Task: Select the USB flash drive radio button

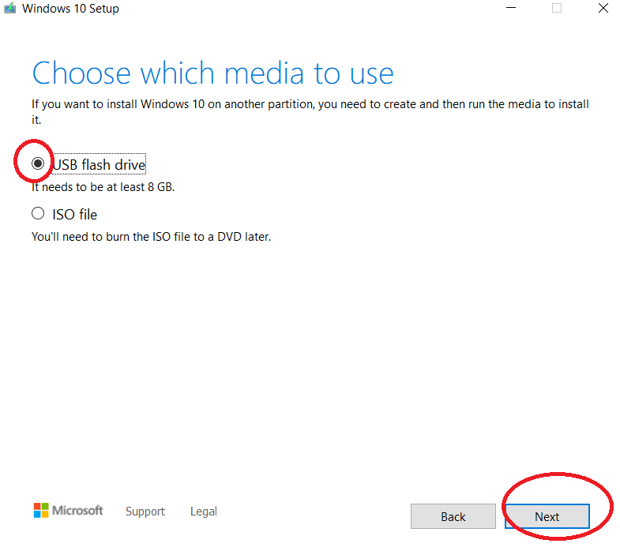Action: pyautogui.click(x=38, y=163)
